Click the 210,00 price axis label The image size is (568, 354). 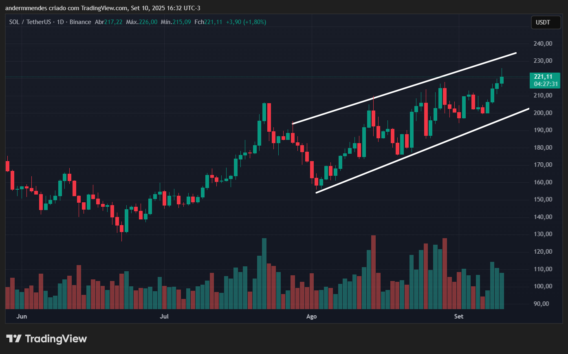[x=542, y=95]
